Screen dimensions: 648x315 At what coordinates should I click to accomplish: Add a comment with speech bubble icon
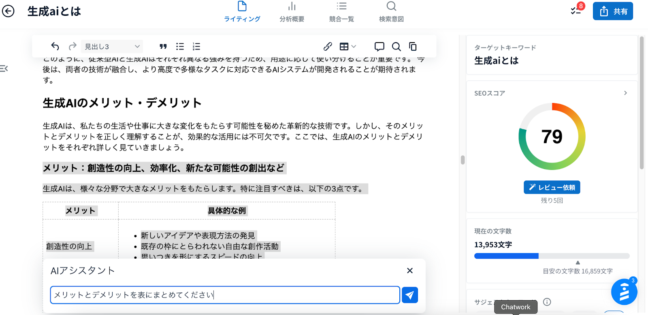point(379,47)
